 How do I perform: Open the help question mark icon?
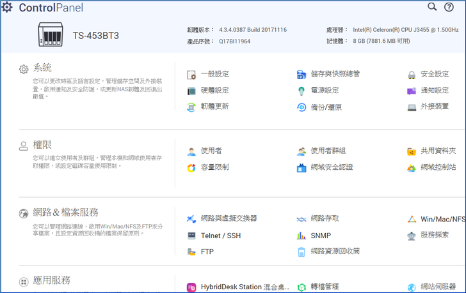point(449,7)
